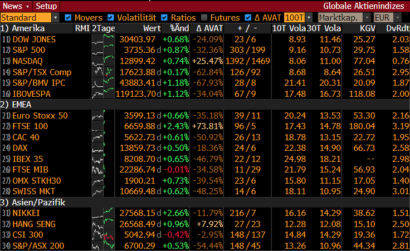Click IBOVESPA value 119123.70
410x251 pixels.
coord(136,93)
